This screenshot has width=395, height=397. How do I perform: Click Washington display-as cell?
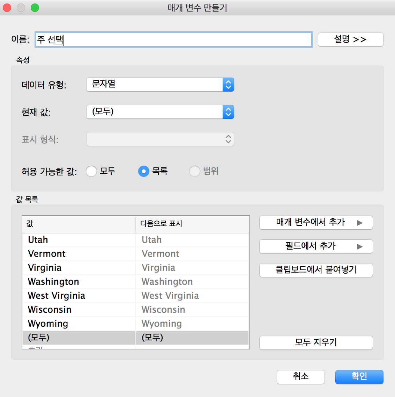coord(193,282)
